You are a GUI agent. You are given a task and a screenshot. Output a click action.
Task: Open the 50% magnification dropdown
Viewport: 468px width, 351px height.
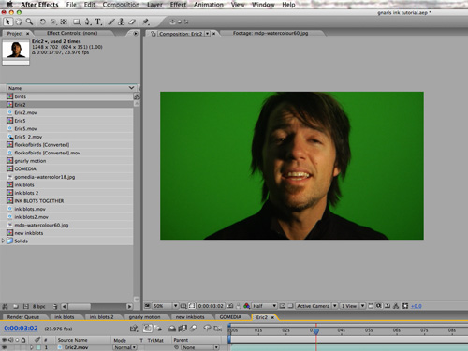coord(165,306)
